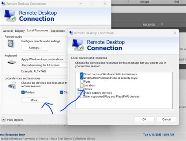Click the local devices printer icon

(x=12, y=85)
